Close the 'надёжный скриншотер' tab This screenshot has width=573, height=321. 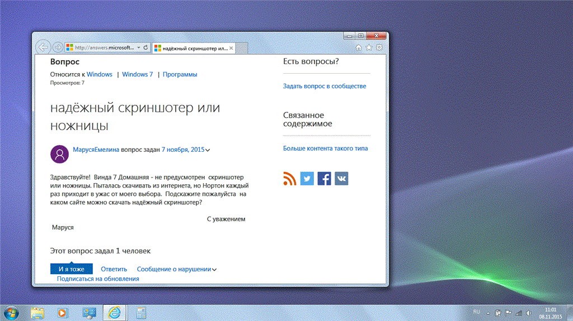click(x=231, y=48)
